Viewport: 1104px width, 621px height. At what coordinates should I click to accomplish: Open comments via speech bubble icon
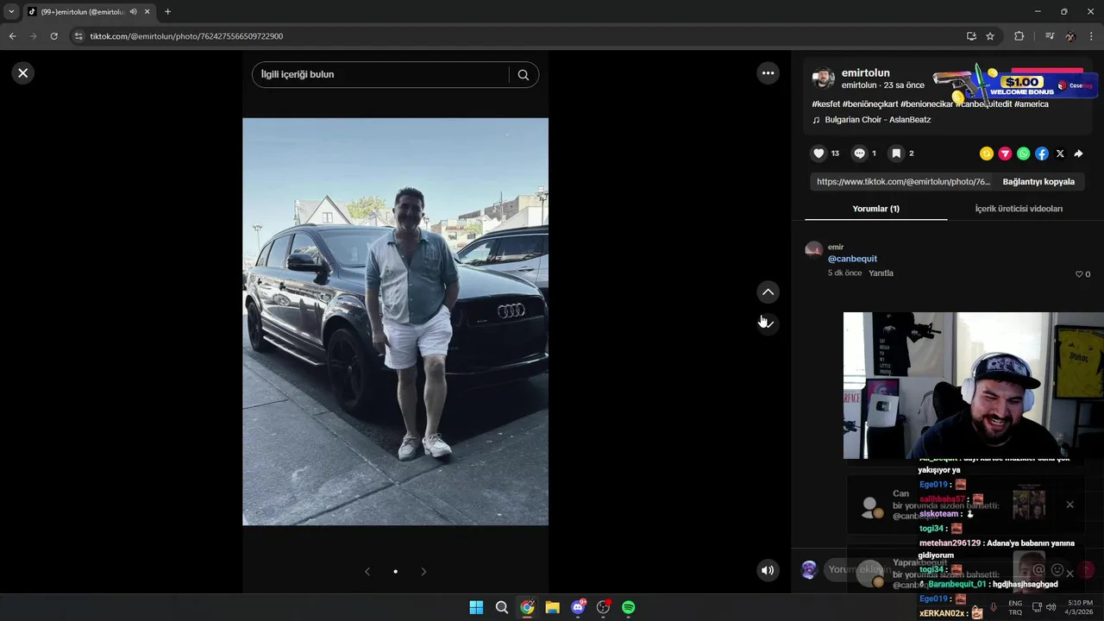tap(859, 154)
